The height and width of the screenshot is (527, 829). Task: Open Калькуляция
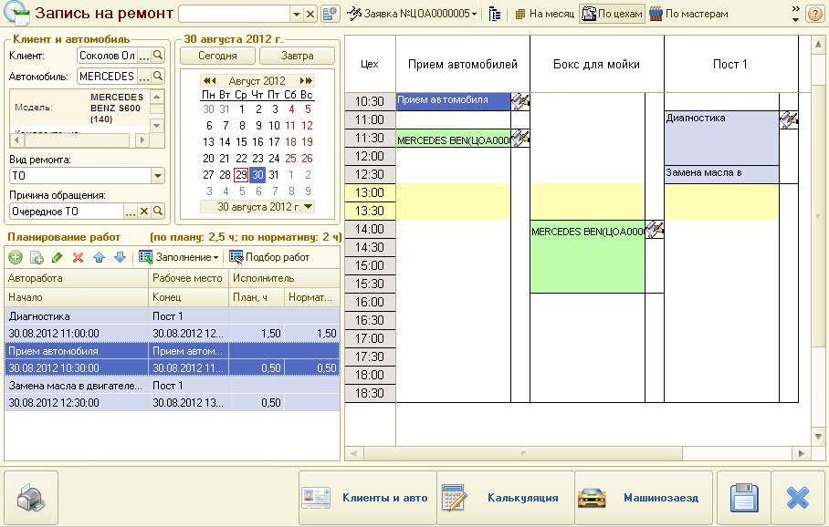point(506,498)
